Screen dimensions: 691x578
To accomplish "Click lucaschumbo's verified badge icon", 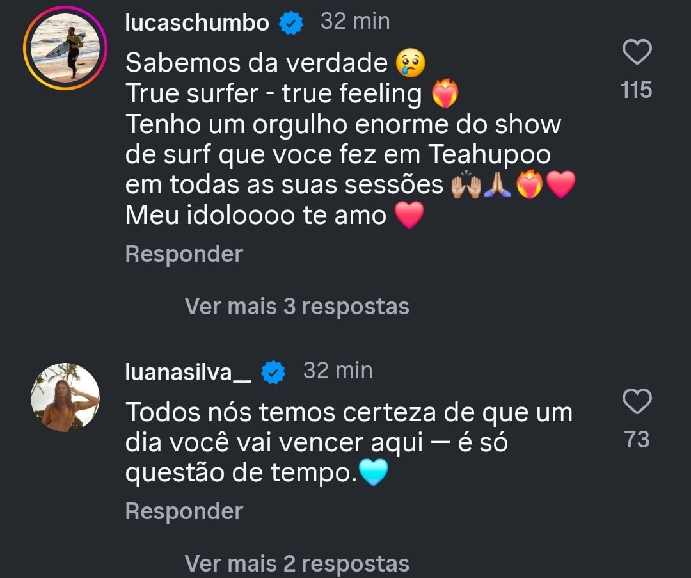I will click(x=290, y=21).
